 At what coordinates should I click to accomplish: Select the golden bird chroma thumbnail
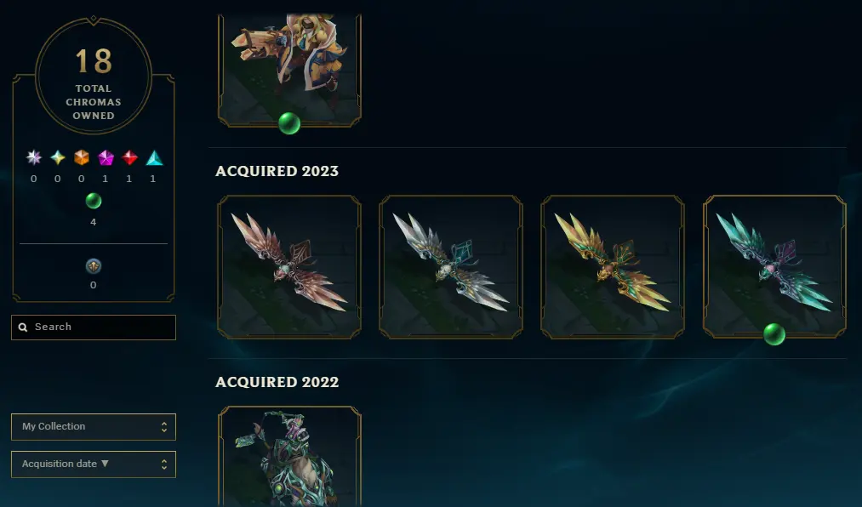pos(613,266)
